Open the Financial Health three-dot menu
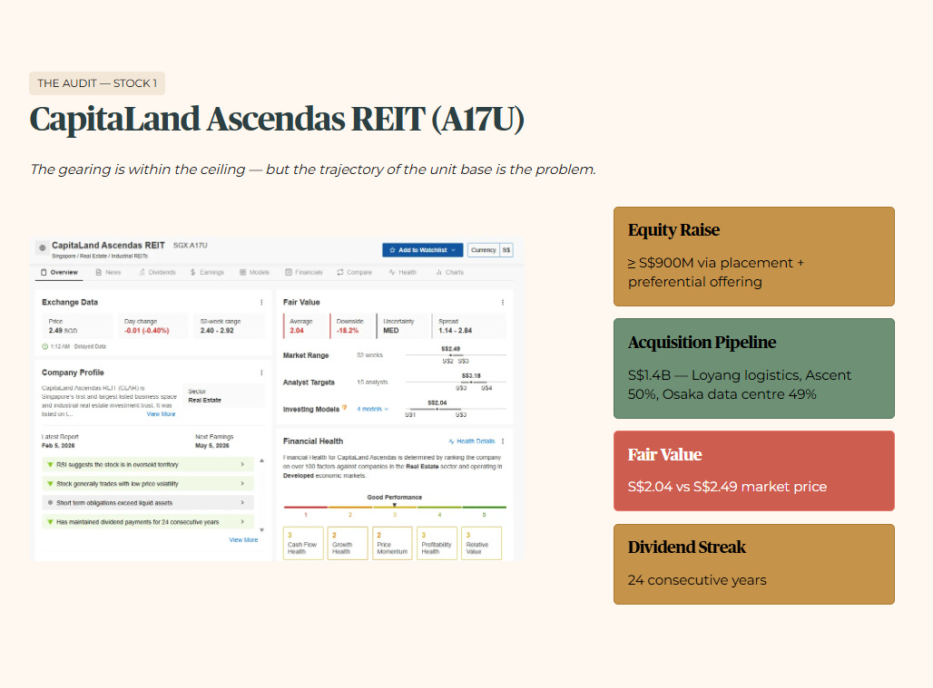This screenshot has width=933, height=688. [x=503, y=441]
